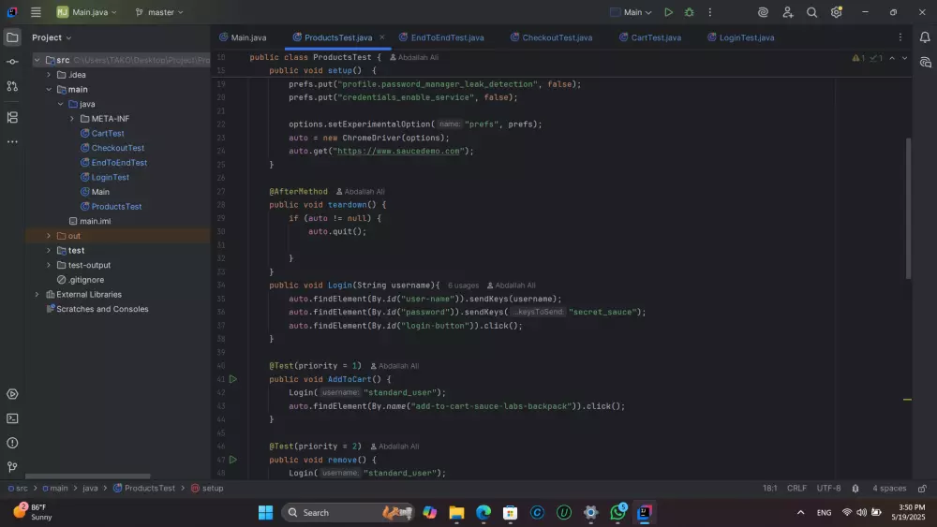937x527 pixels.
Task: Select Scratches and Consoles node
Action: tap(102, 309)
